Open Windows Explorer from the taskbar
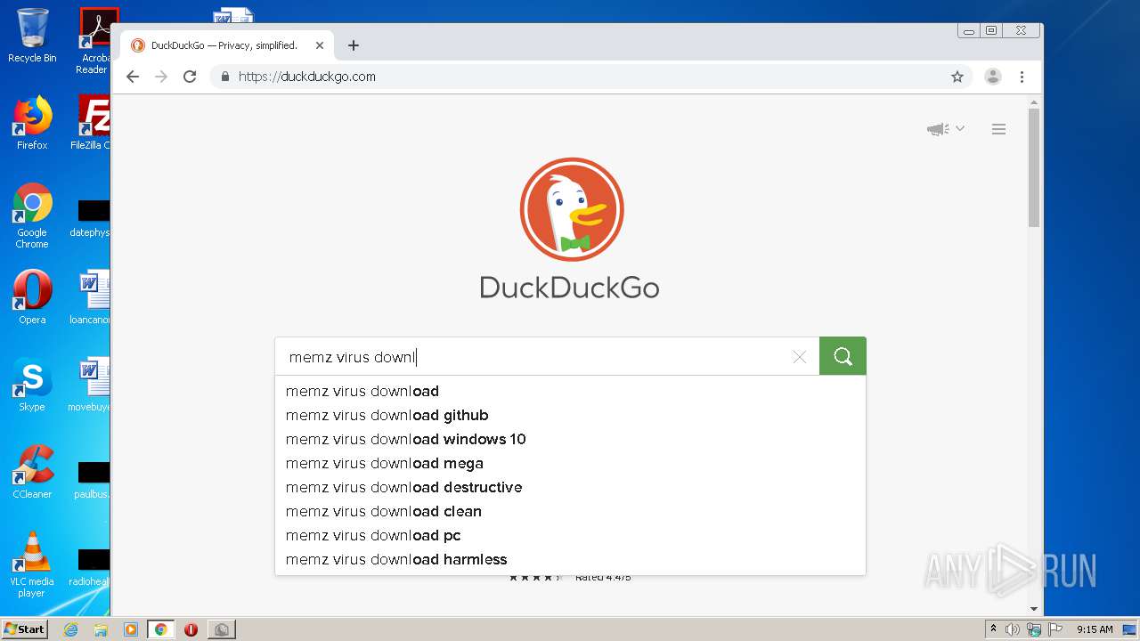The width and height of the screenshot is (1140, 641). [101, 629]
